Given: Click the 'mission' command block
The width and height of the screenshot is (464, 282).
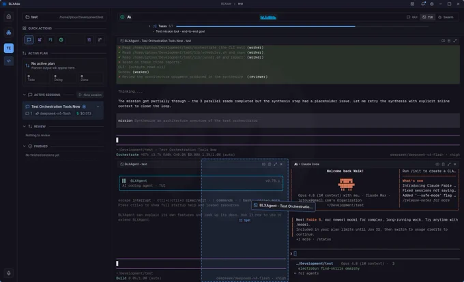Looking at the screenshot, I should [288, 121].
